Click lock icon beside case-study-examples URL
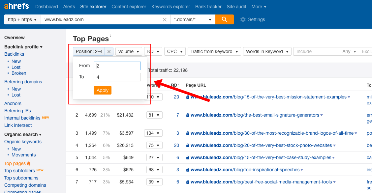The height and width of the screenshot is (193, 372). (188, 158)
